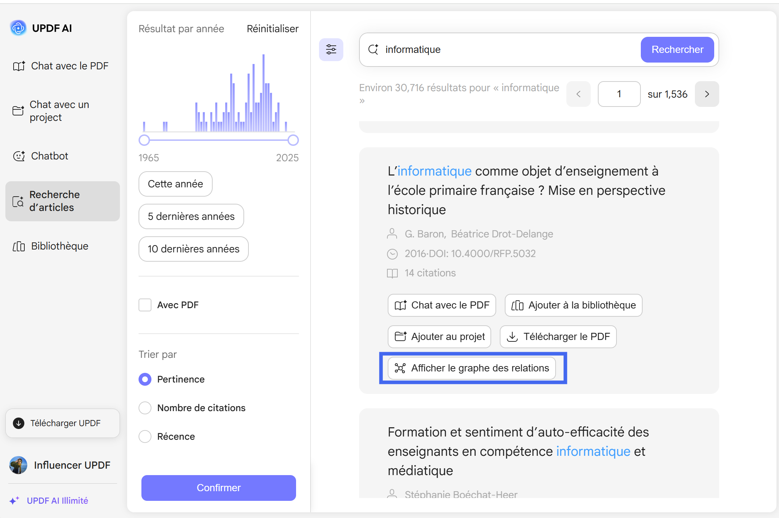
Task: Click Chat avec le PDF button on article card
Action: pos(442,305)
